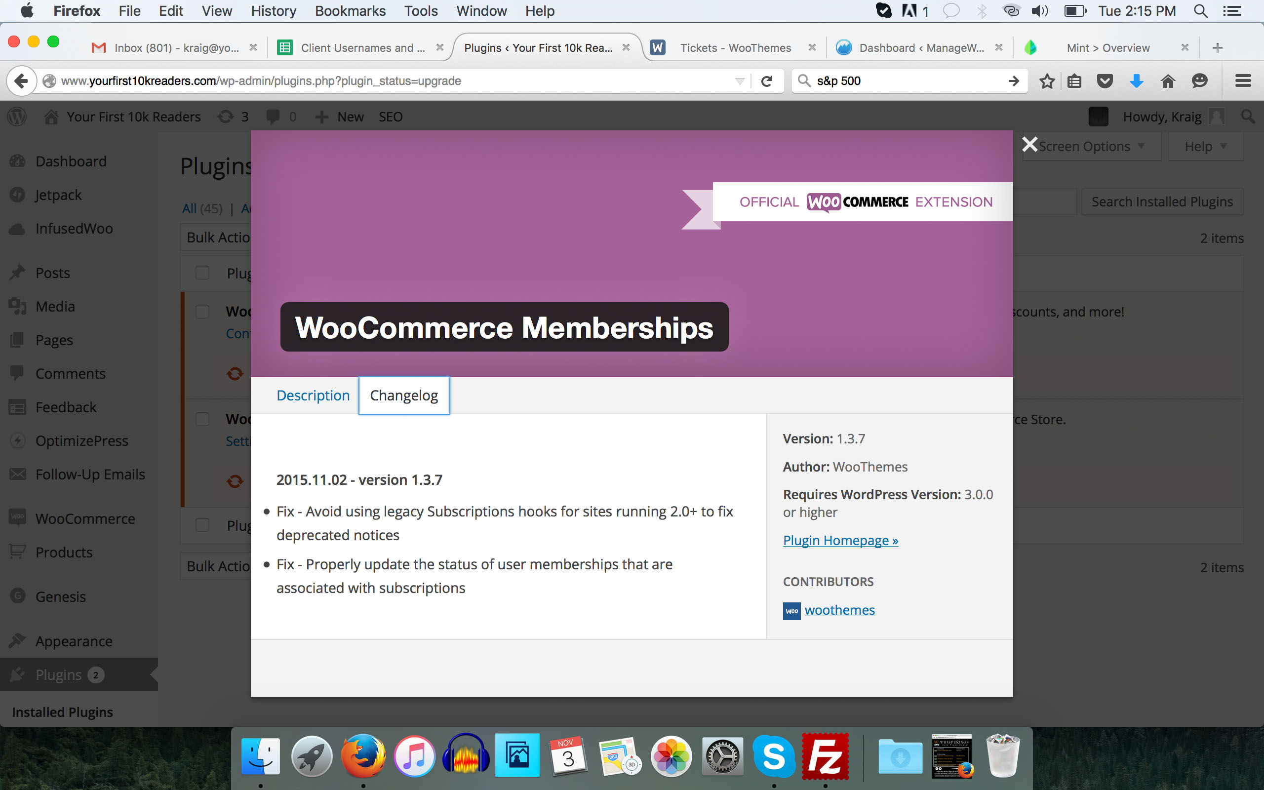Open the Downloads arrow icon
Screen dimensions: 1264x790
[1136, 81]
